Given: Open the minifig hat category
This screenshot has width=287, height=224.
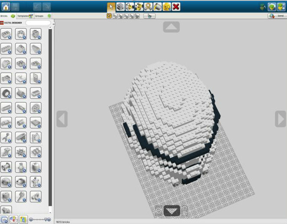Looking at the screenshot, I should pos(21,182).
